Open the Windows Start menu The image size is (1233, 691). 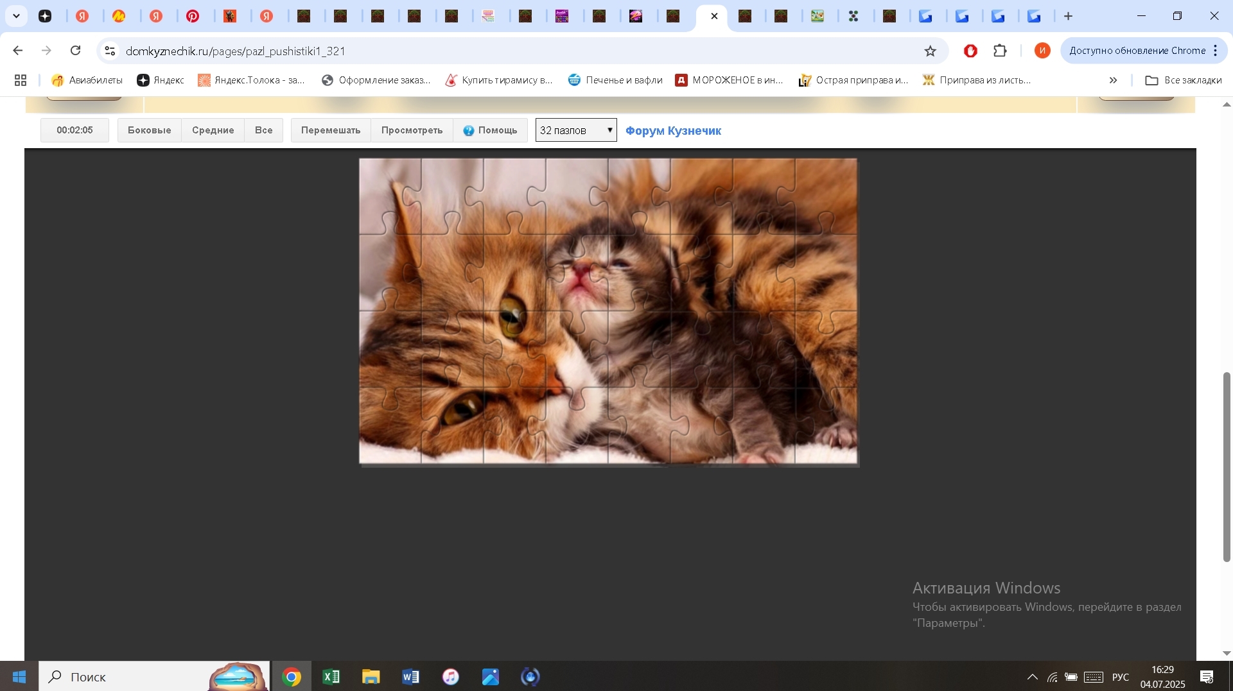(19, 677)
